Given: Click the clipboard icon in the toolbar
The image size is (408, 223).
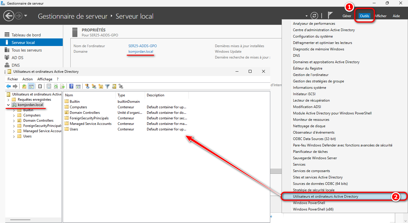Looking at the screenshot, I should point(40,86).
